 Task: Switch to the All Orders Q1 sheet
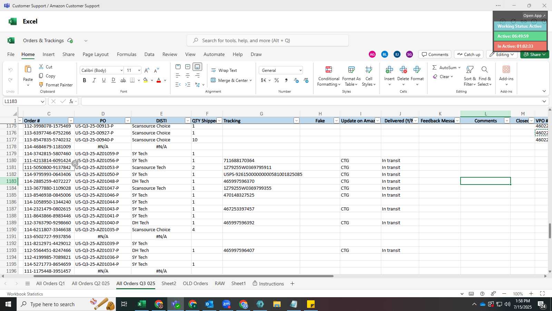click(x=50, y=283)
